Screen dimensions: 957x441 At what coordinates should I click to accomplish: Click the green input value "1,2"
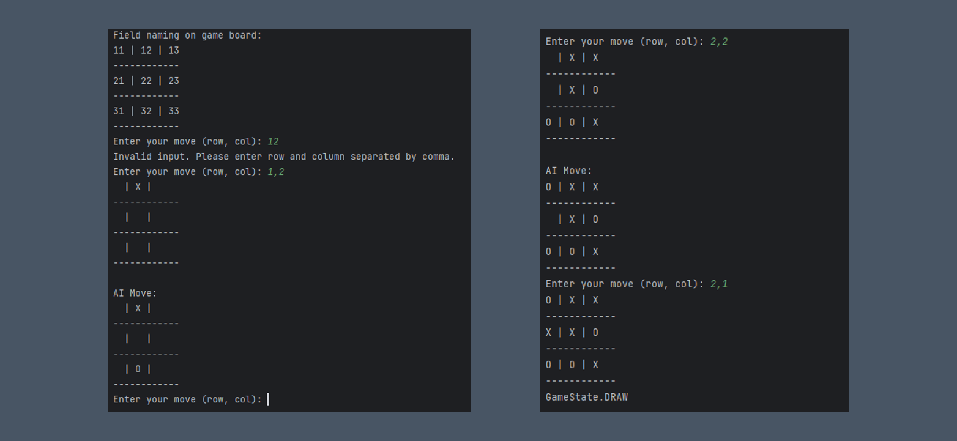pyautogui.click(x=276, y=172)
